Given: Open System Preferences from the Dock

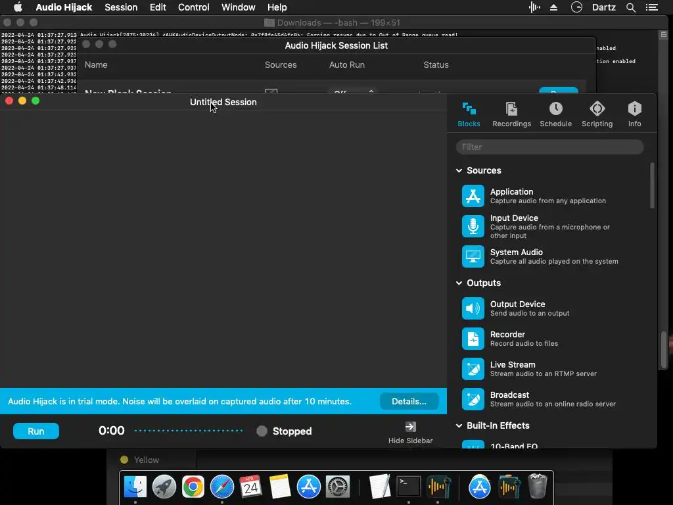Looking at the screenshot, I should 338,487.
